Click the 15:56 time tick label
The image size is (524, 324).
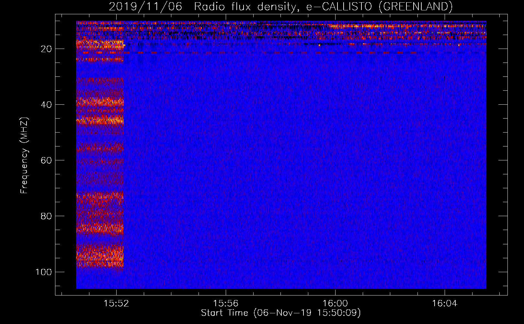(x=226, y=304)
